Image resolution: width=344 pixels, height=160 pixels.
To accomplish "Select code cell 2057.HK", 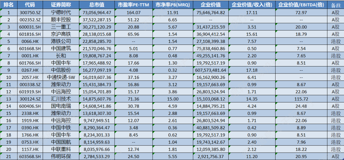I will tap(30, 77).
